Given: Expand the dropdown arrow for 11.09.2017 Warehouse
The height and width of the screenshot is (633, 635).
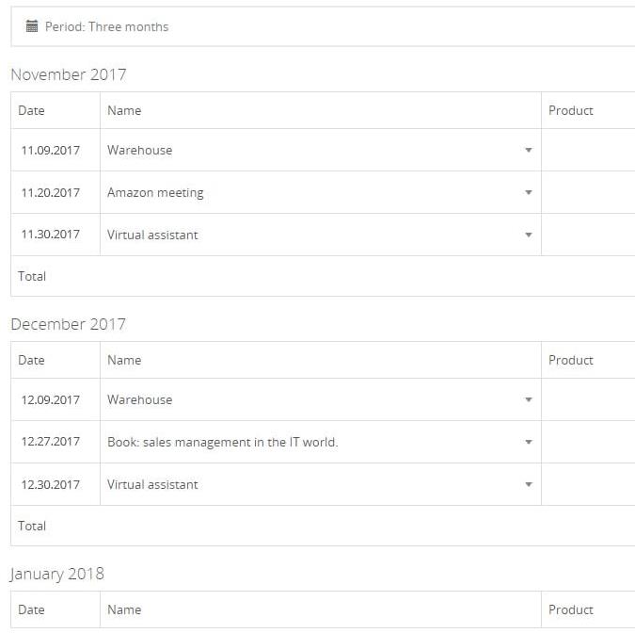Looking at the screenshot, I should tap(528, 150).
